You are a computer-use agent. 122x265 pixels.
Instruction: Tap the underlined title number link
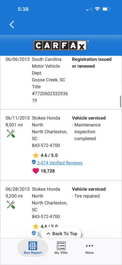(x=50, y=97)
